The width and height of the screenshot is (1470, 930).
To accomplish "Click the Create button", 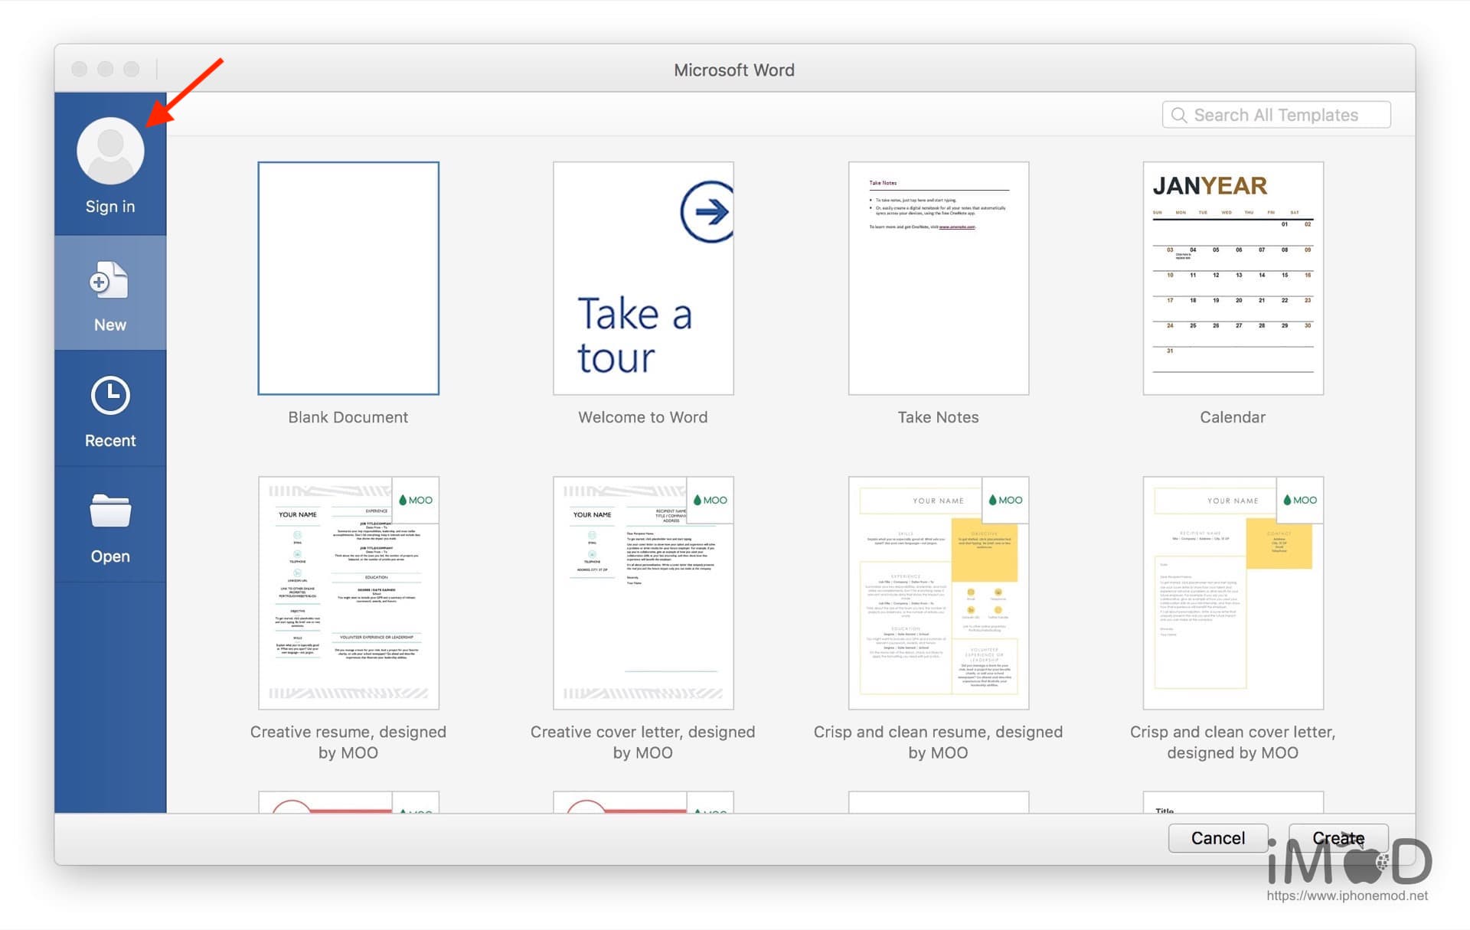I will [x=1337, y=838].
